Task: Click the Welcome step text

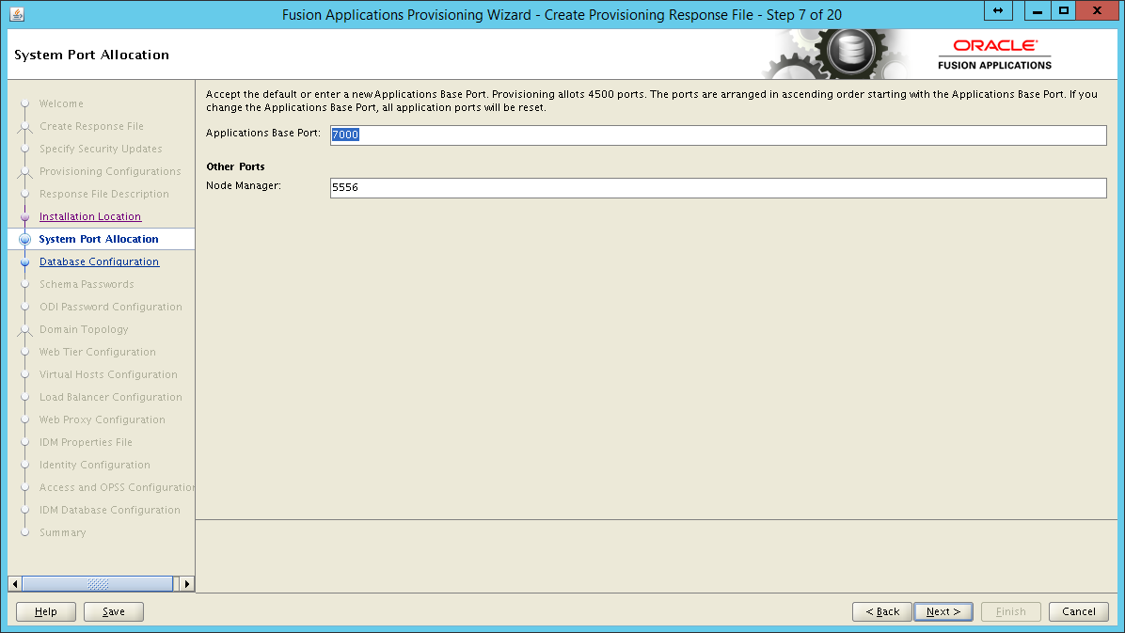Action: 61,104
